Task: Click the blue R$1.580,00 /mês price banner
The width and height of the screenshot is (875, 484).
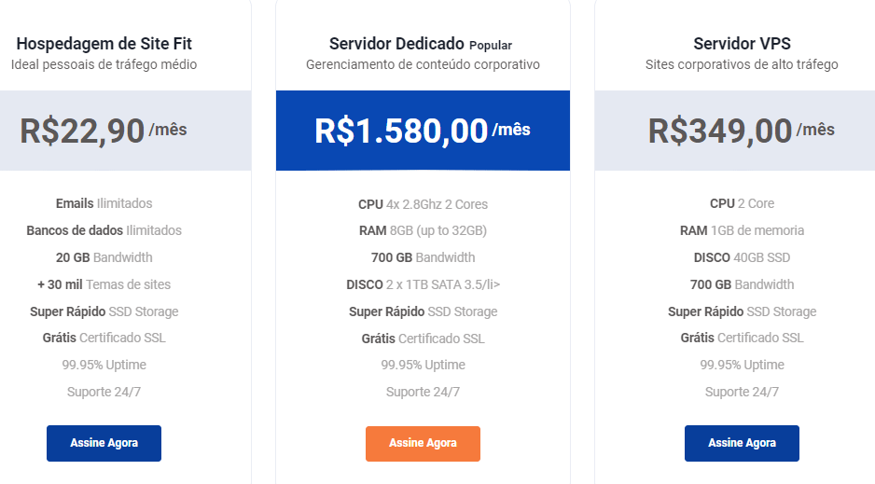Action: (423, 131)
